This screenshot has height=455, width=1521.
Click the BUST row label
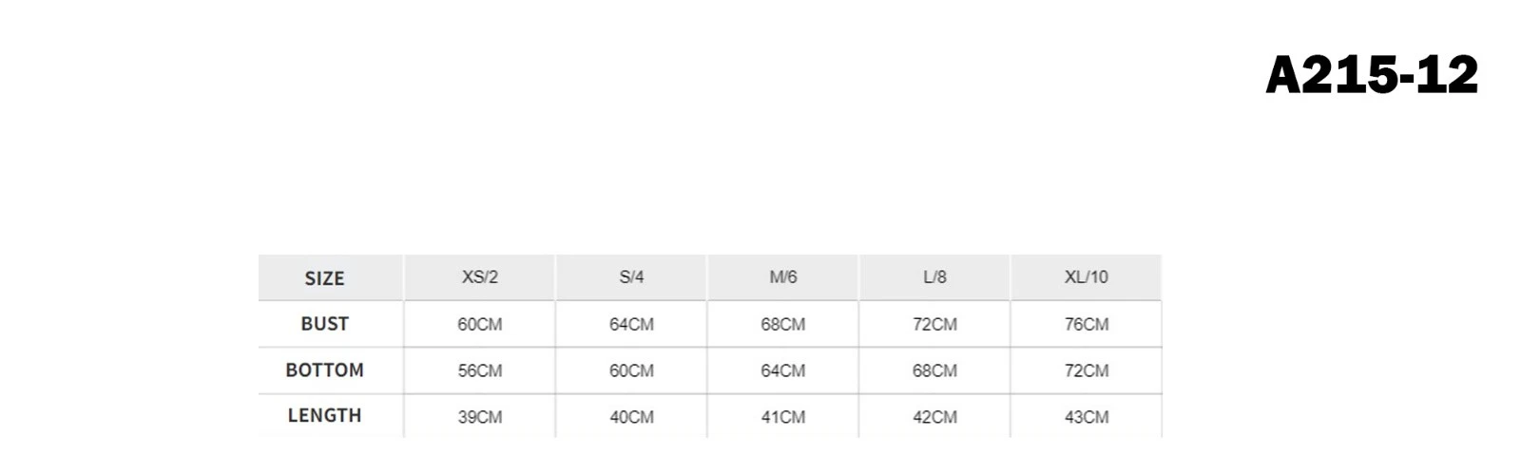click(325, 324)
